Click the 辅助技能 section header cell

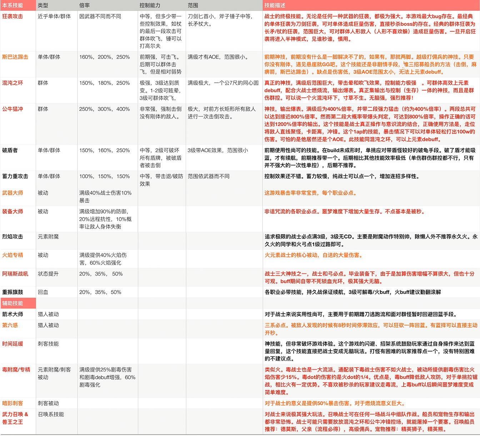click(x=18, y=303)
